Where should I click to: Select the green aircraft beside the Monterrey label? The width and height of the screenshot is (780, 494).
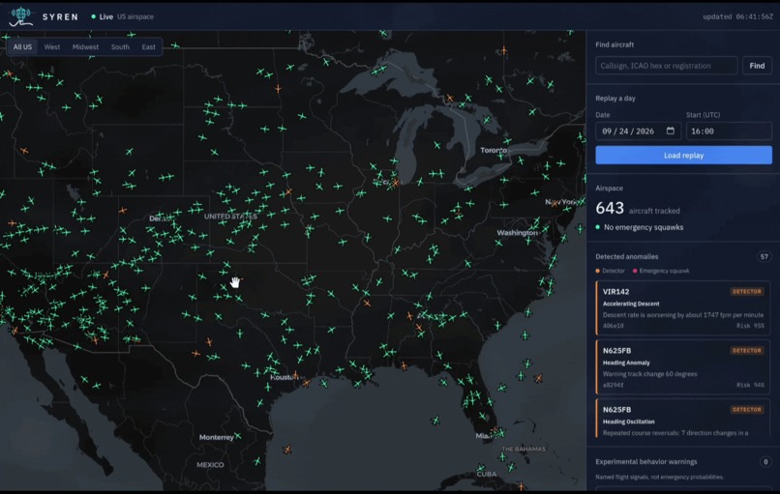pyautogui.click(x=238, y=436)
